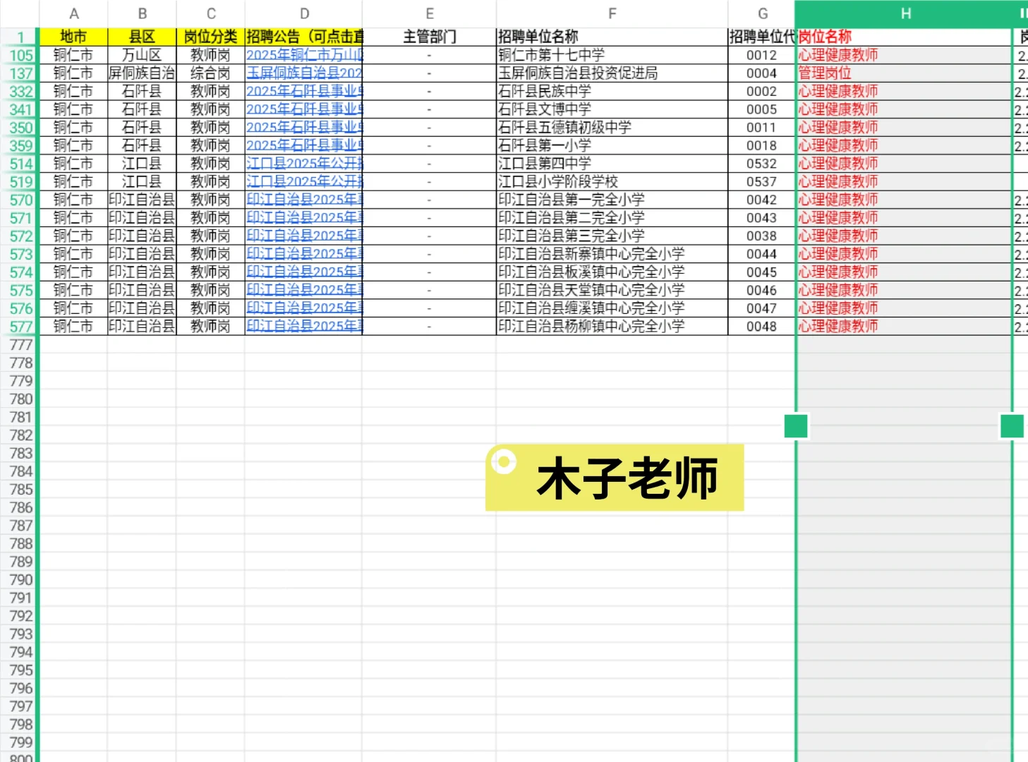This screenshot has width=1028, height=762.
Task: Select the red 管理岗位 cell
Action: [x=904, y=73]
